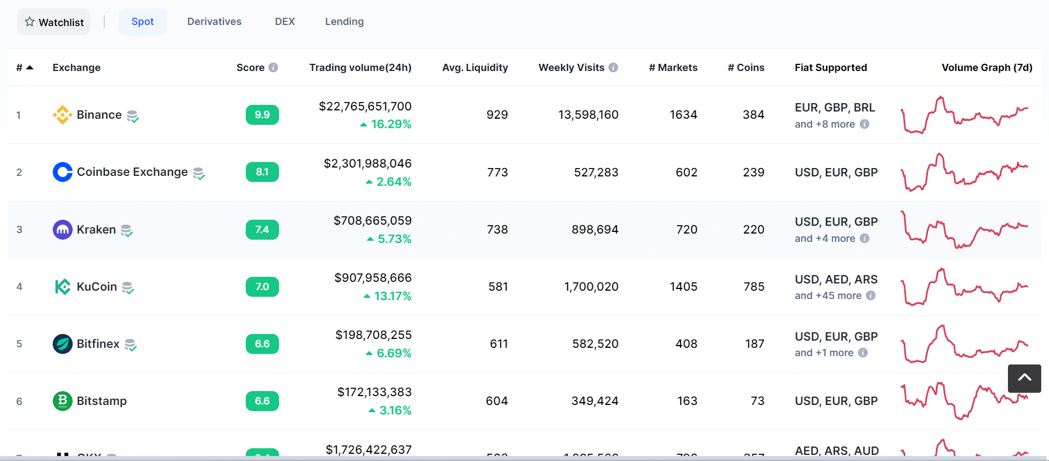Screen dimensions: 1049x461
Task: Click info icon beside KuCoin fiat list
Action: tap(871, 296)
